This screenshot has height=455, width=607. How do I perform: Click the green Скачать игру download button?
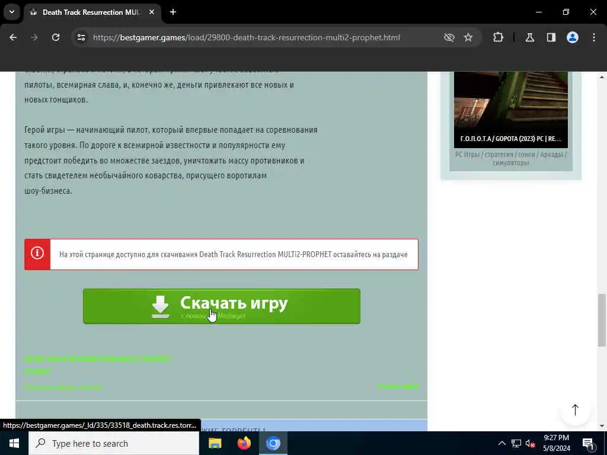pos(222,306)
